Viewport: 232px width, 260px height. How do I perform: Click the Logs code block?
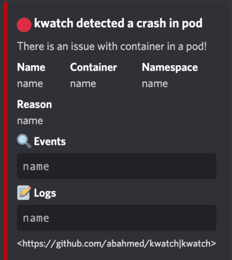[x=117, y=217]
